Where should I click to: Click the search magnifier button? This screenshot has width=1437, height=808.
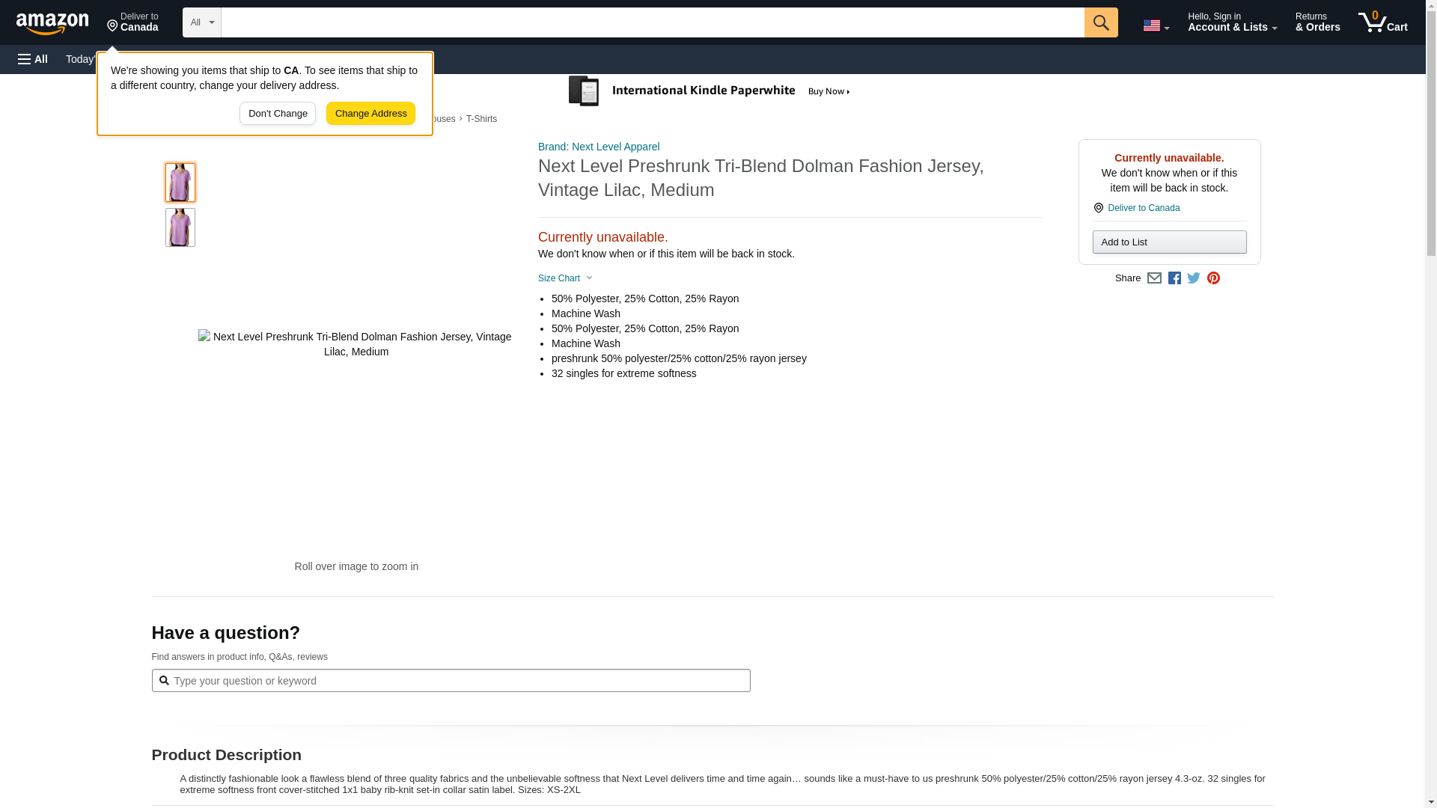pos(1100,22)
